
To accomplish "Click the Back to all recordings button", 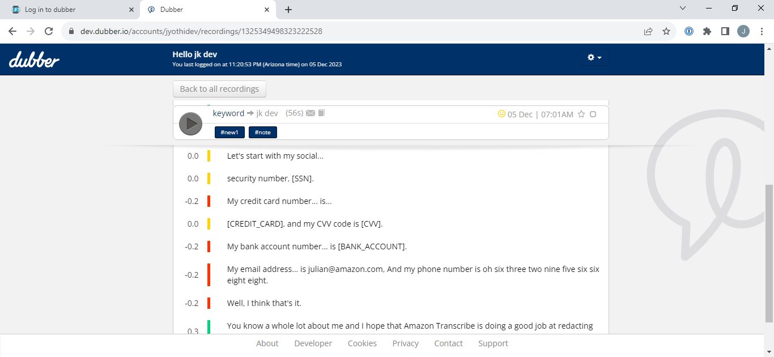I will tap(219, 89).
